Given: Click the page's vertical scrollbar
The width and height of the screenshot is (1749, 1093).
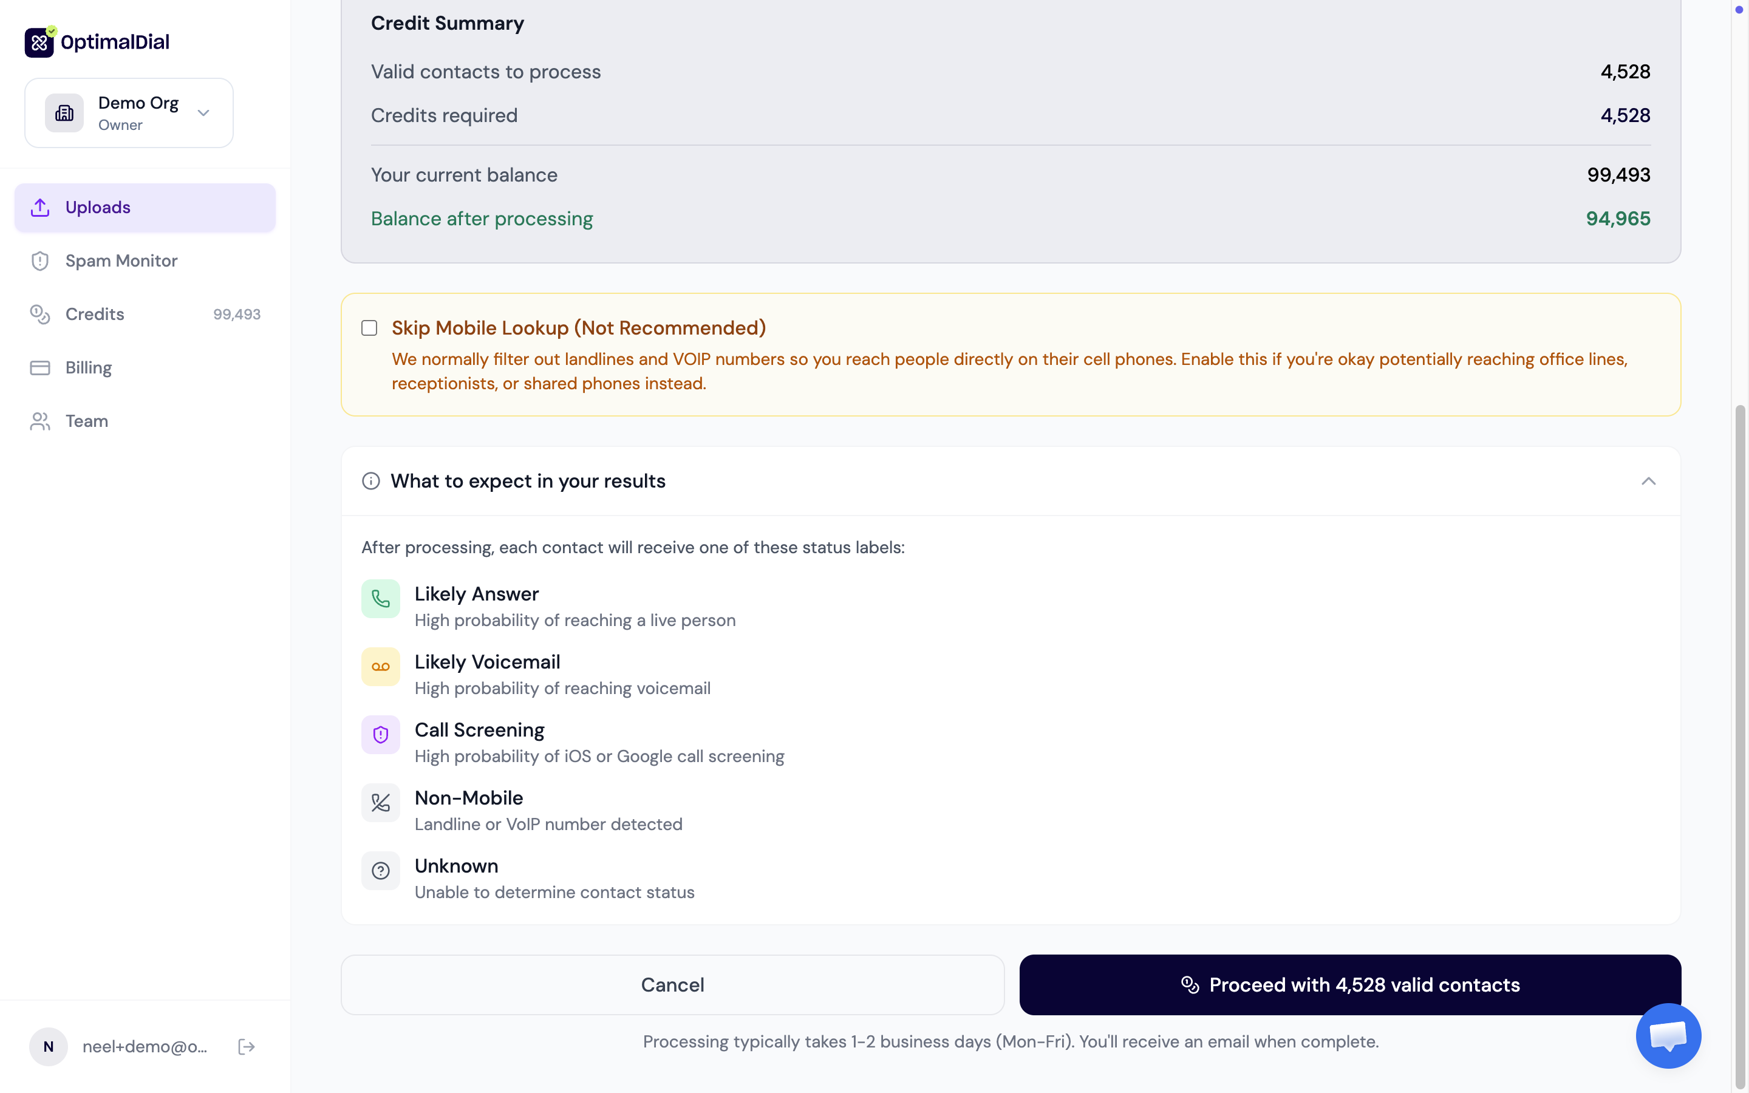Looking at the screenshot, I should (x=1740, y=744).
